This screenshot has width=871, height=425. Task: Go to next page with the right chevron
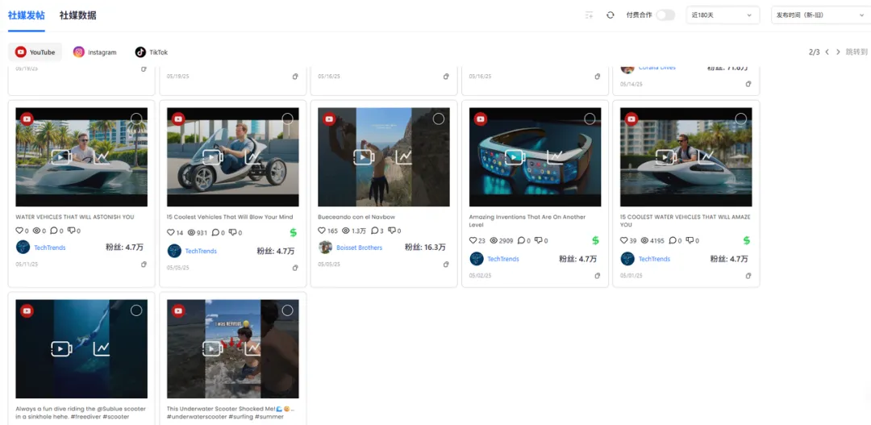[x=838, y=52]
